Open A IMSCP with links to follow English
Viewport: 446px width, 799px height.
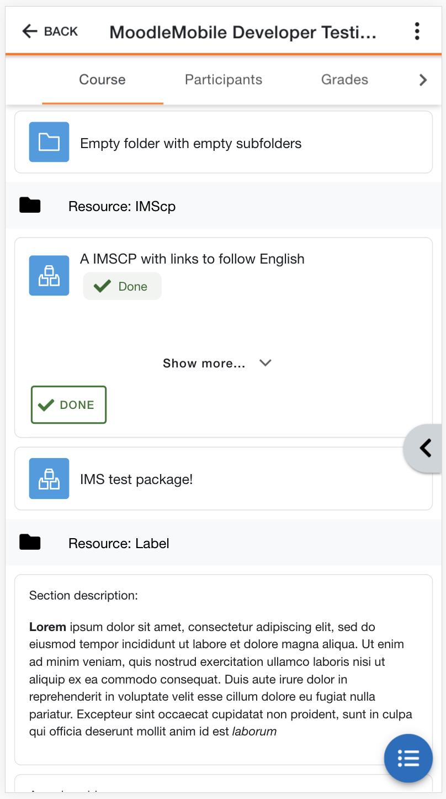[x=192, y=259]
